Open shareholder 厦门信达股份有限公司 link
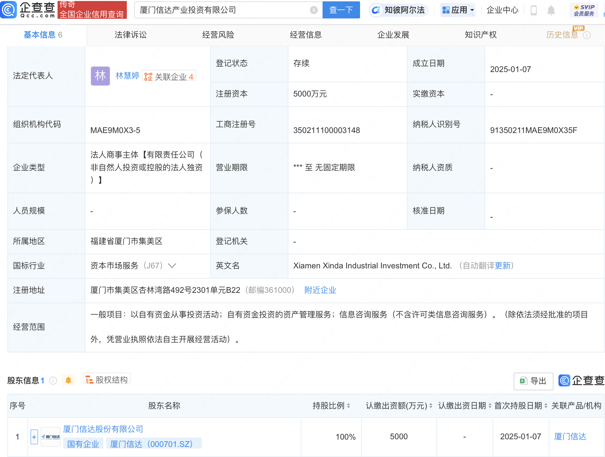605x457 pixels. (x=103, y=429)
